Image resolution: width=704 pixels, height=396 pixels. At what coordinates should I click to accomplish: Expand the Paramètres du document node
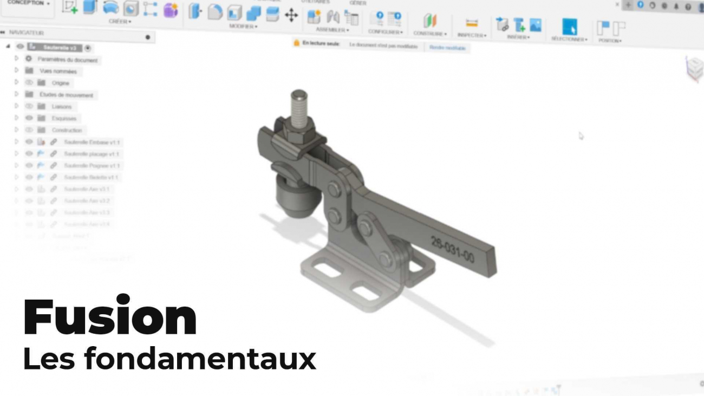[x=16, y=59]
